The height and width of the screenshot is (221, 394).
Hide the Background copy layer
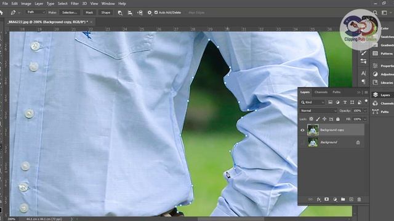pyautogui.click(x=302, y=130)
